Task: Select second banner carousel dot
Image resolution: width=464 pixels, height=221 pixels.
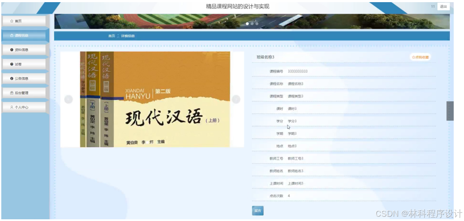Action: point(252,24)
